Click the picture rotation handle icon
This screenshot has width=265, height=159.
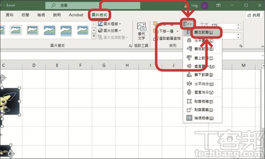coord(3,78)
